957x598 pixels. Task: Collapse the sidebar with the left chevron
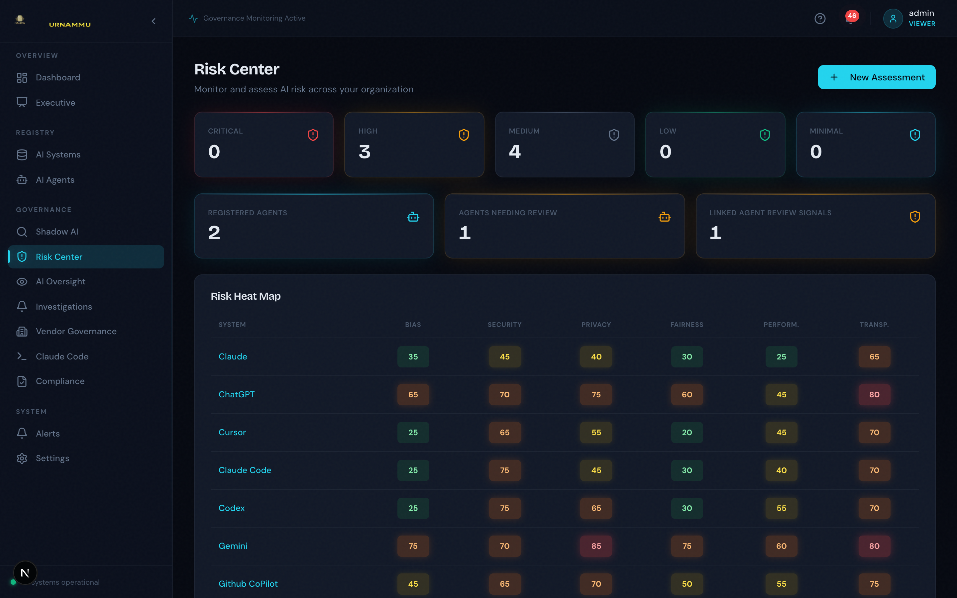pos(154,21)
